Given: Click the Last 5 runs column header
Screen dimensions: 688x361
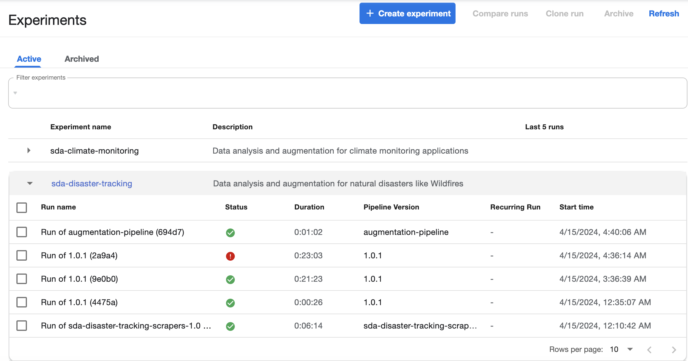Looking at the screenshot, I should tap(544, 127).
